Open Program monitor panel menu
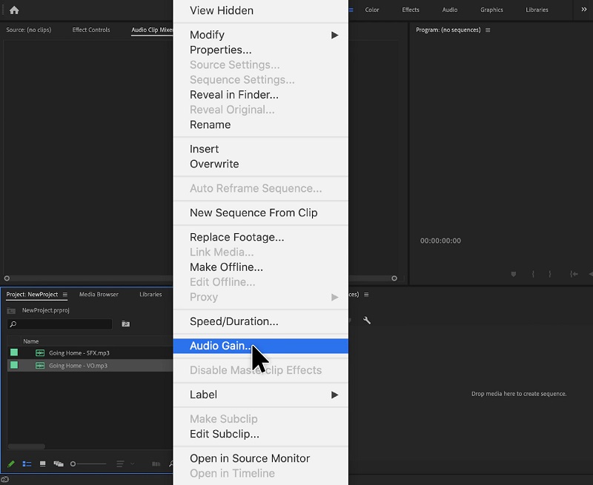 point(488,30)
